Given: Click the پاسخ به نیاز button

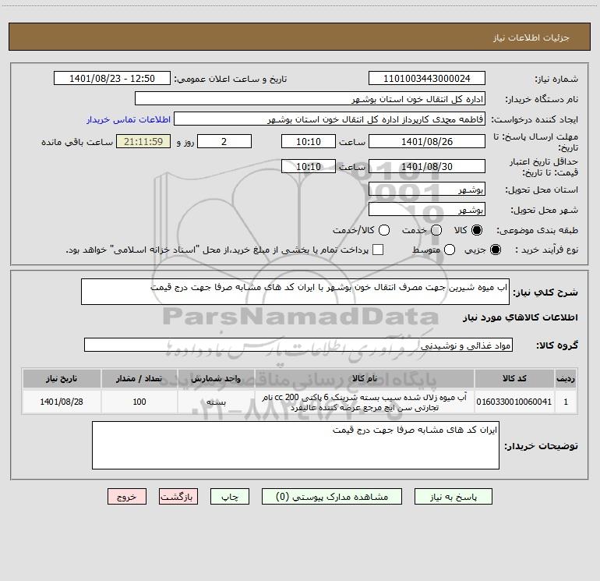Looking at the screenshot, I should (x=453, y=496).
